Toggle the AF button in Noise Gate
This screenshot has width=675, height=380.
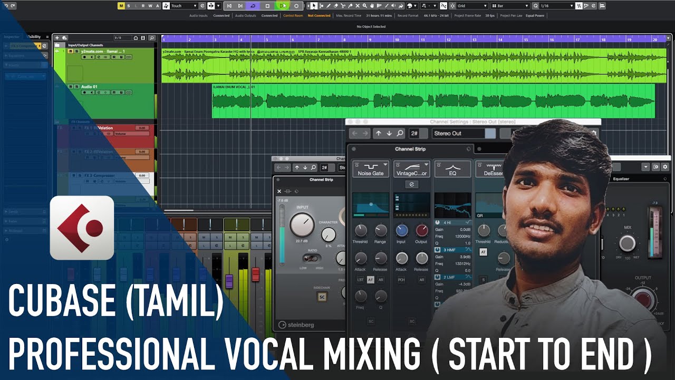[370, 280]
